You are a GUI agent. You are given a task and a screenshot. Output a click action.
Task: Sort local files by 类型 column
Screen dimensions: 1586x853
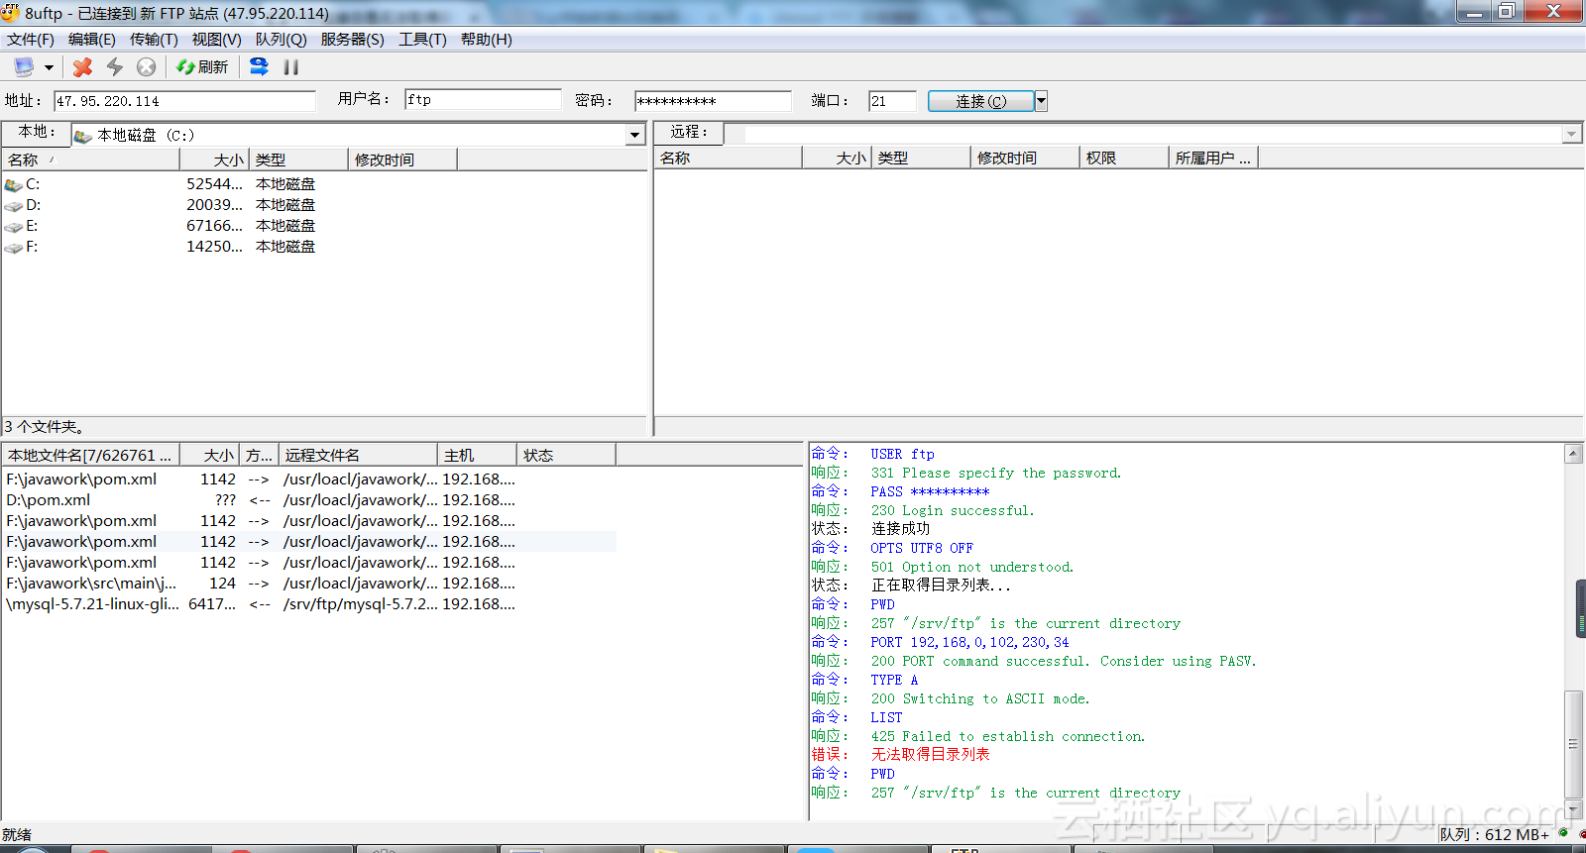pos(298,160)
